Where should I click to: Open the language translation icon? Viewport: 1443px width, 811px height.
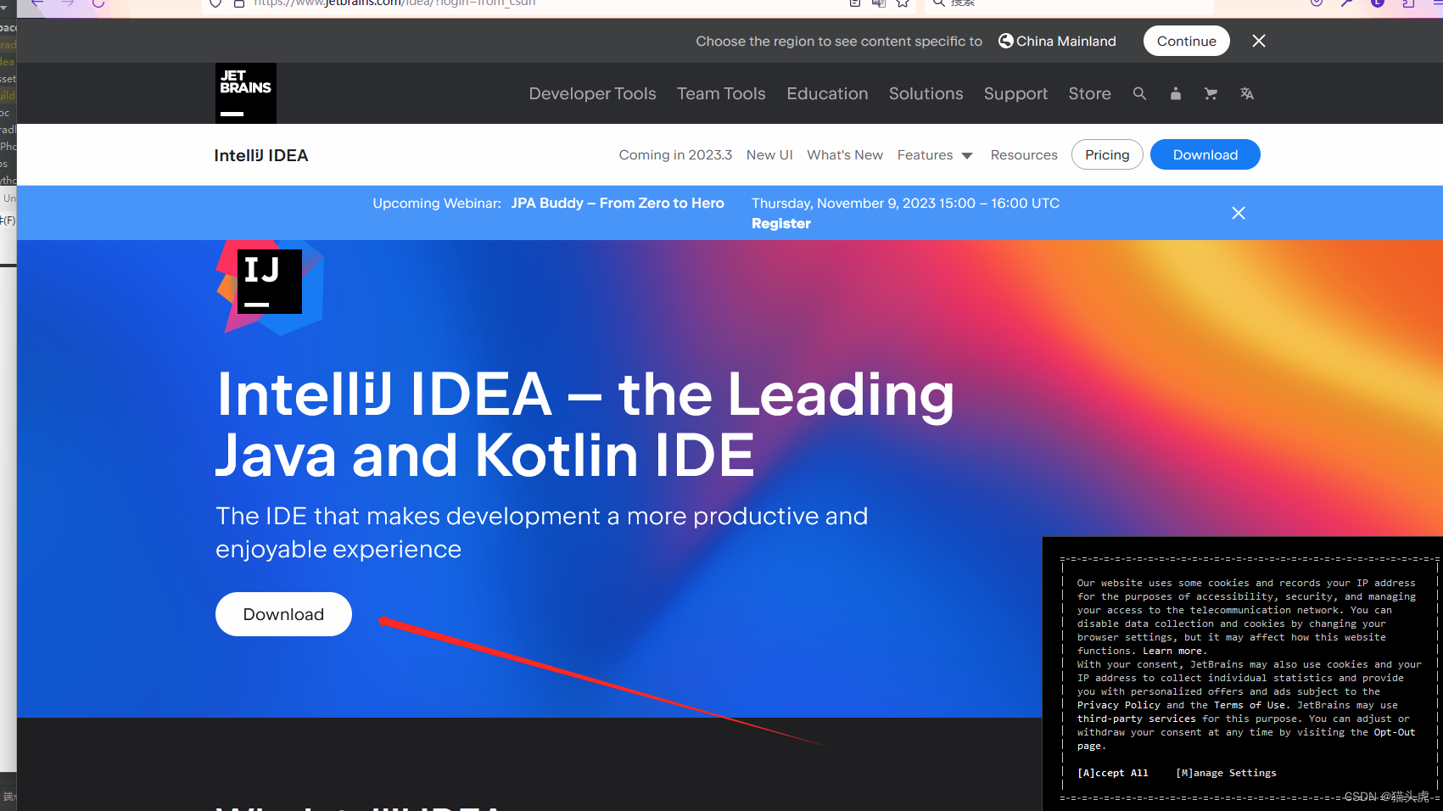(x=1246, y=93)
